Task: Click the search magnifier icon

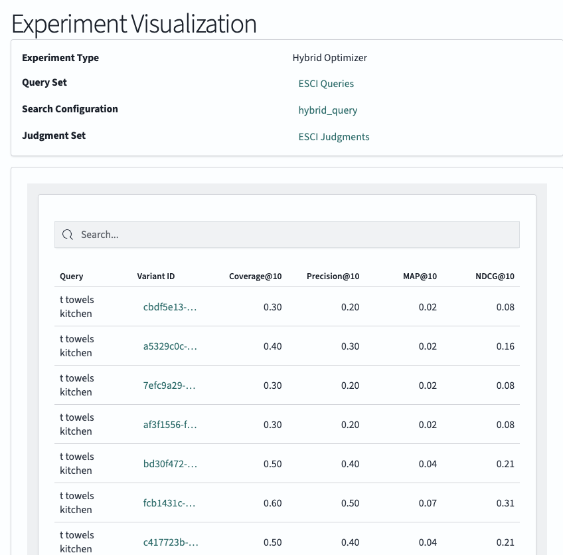Action: click(67, 235)
